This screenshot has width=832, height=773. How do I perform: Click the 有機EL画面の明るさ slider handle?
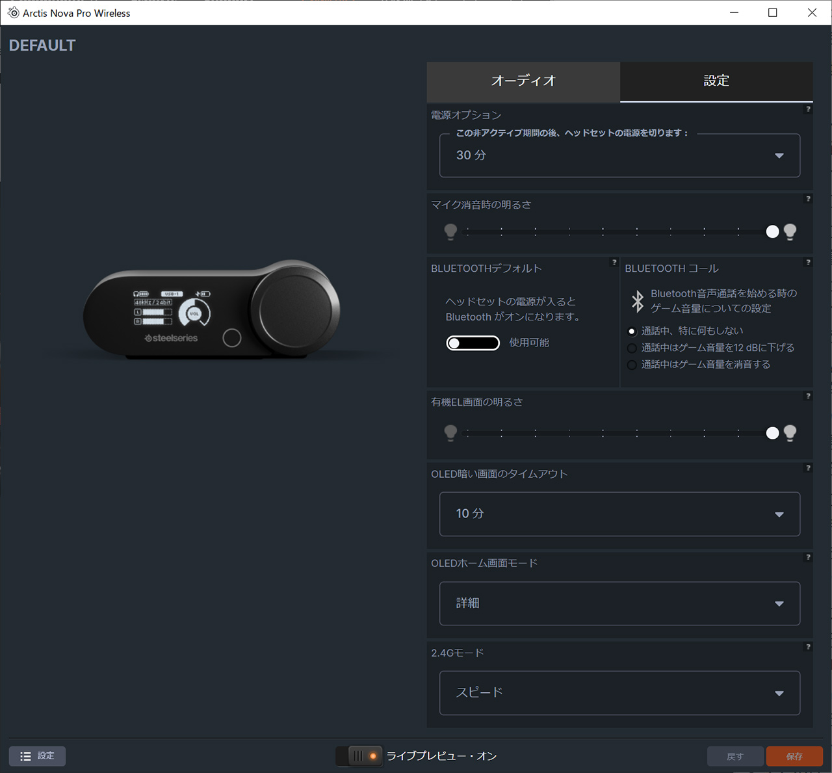click(x=772, y=433)
